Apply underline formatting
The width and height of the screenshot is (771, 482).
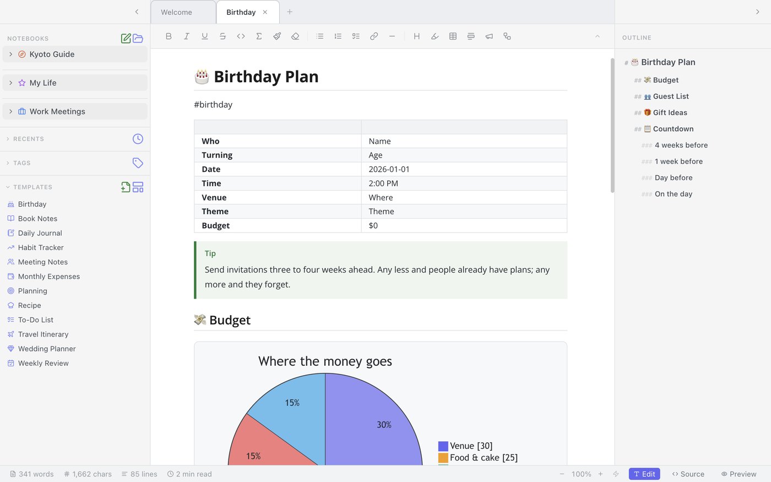tap(205, 36)
